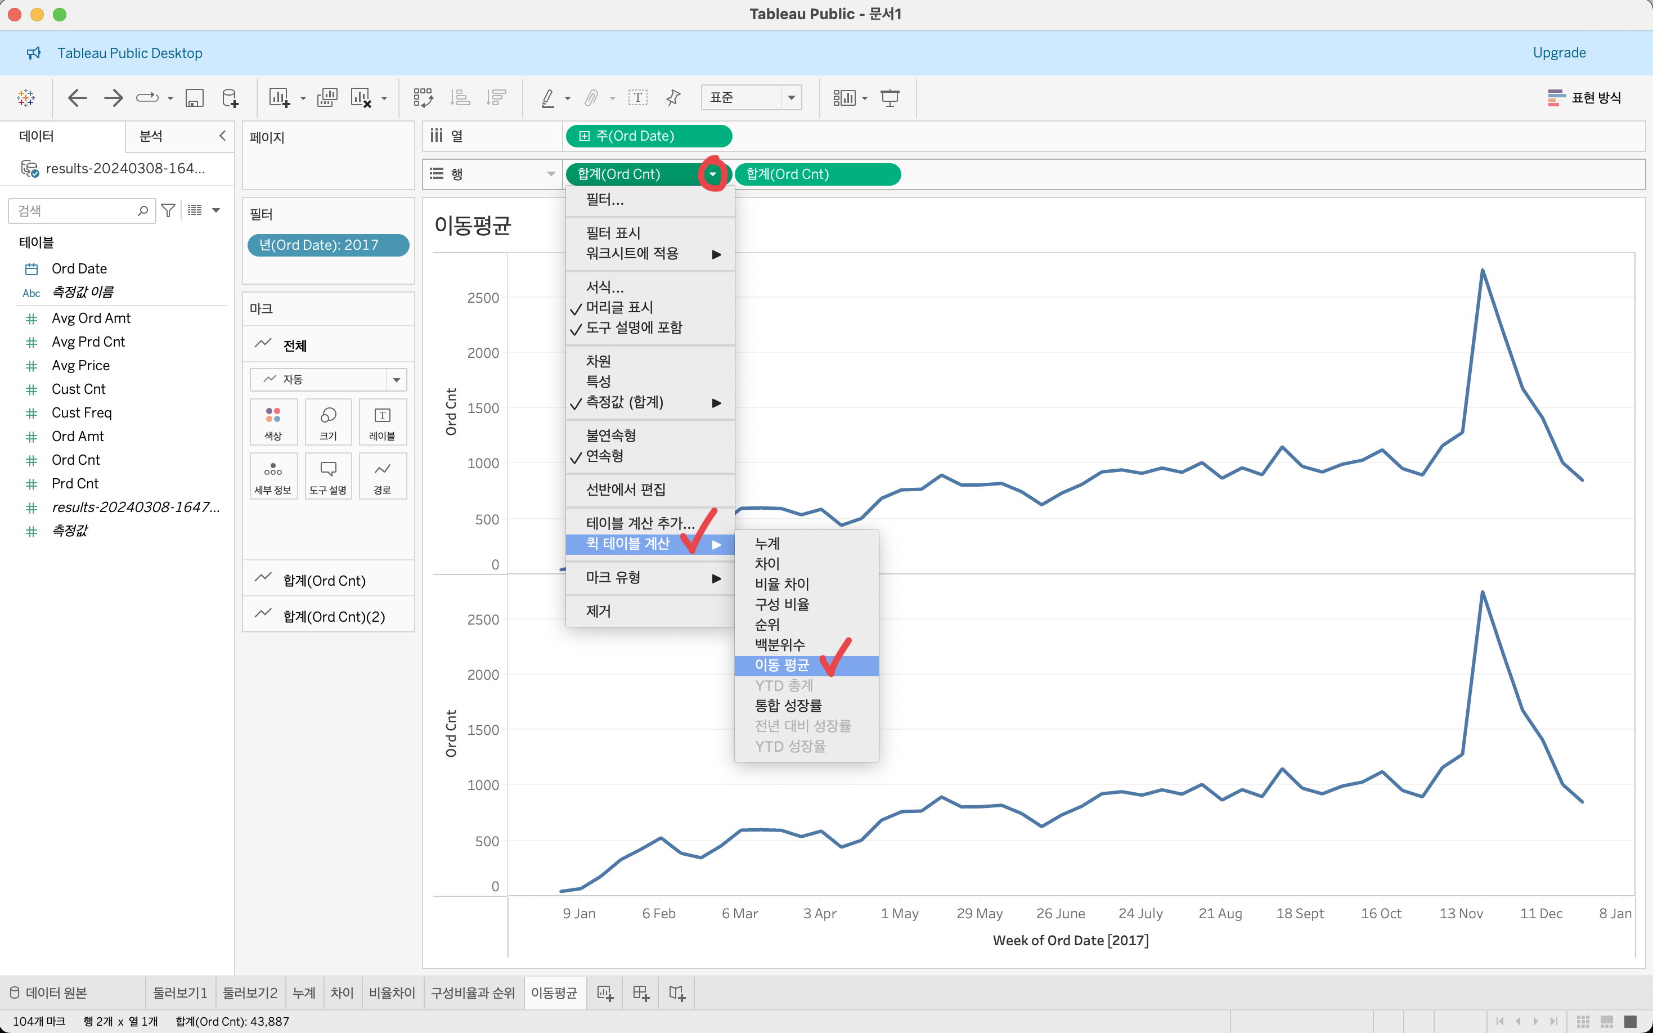Viewport: 1653px width, 1033px height.
Task: Click the swap rows and columns icon
Action: [423, 98]
